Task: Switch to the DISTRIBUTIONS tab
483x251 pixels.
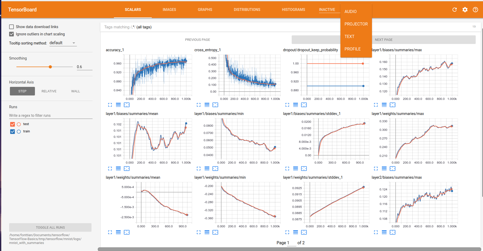Action: coord(247,10)
